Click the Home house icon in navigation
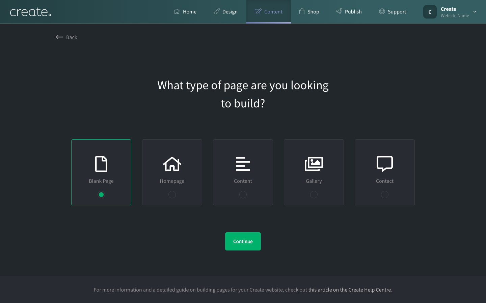Image resolution: width=486 pixels, height=303 pixels. (177, 11)
